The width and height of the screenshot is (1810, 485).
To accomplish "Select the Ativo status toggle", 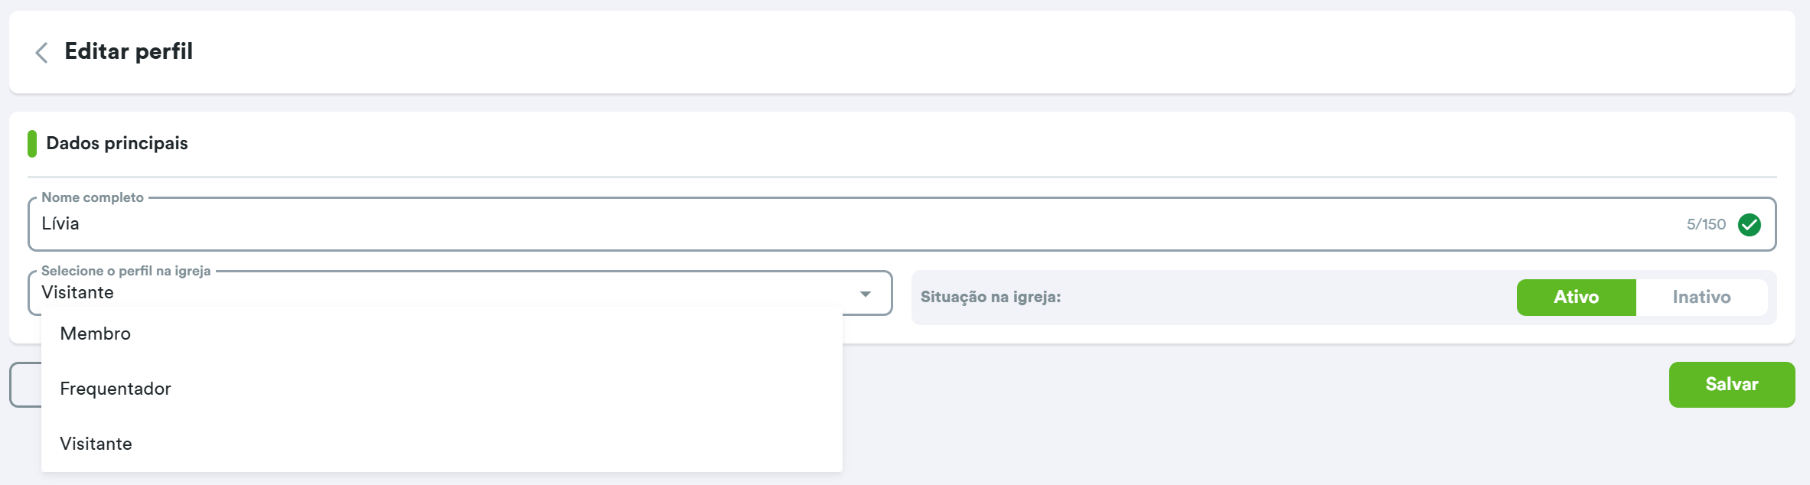I will [1576, 297].
